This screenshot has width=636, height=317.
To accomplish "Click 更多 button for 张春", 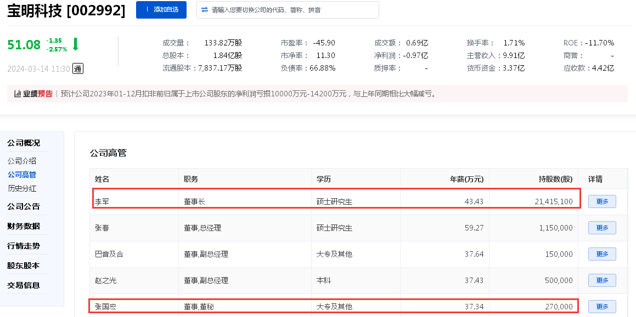I will (602, 228).
